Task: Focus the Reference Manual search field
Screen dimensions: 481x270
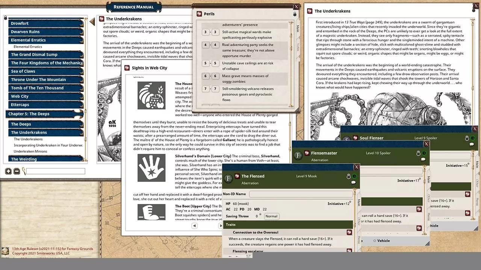Action: [x=56, y=171]
